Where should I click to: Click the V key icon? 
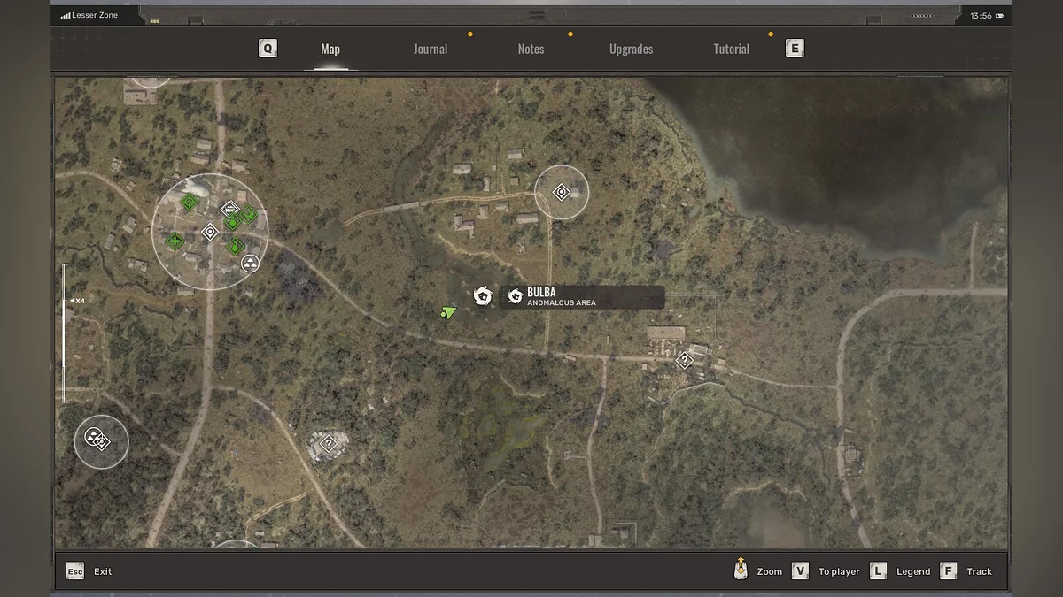pos(800,571)
